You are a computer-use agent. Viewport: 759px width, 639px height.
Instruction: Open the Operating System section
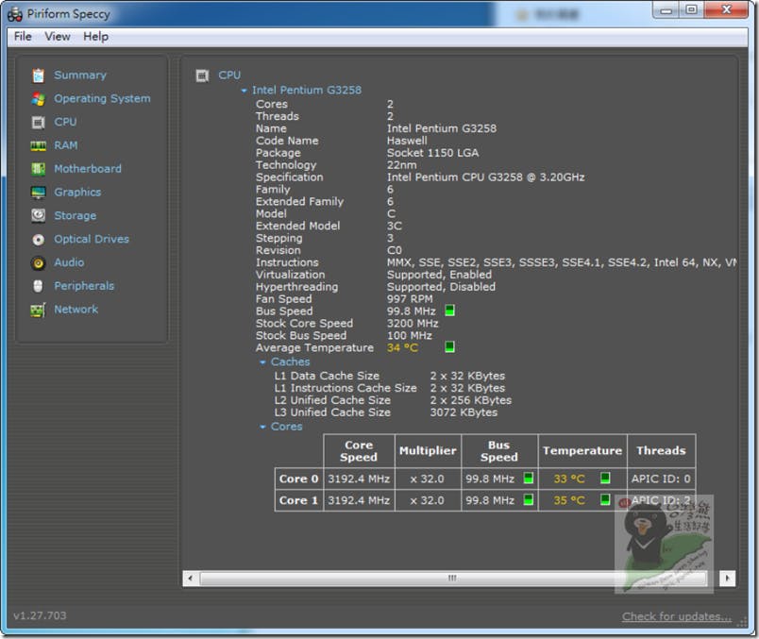[102, 99]
